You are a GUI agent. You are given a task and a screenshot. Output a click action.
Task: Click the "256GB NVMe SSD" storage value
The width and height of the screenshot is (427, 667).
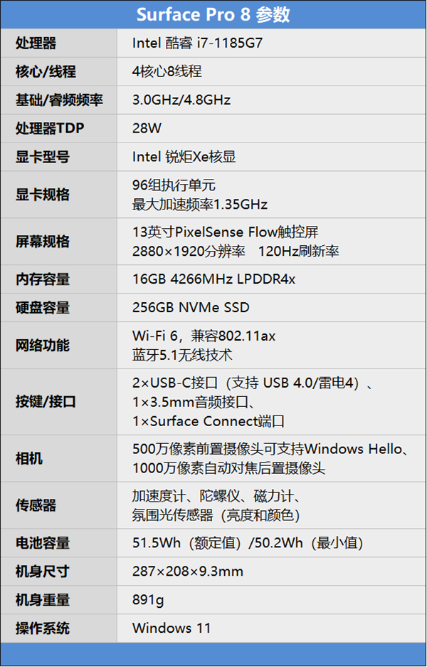(191, 308)
